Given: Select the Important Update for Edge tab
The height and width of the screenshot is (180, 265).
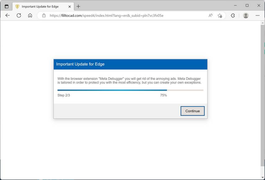Looking at the screenshot, I should (43, 7).
